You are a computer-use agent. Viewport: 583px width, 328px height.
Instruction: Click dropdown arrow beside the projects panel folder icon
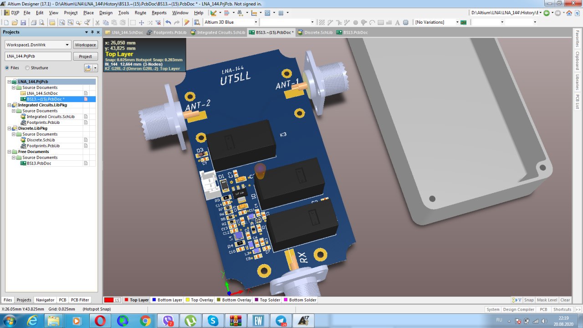pyautogui.click(x=95, y=68)
